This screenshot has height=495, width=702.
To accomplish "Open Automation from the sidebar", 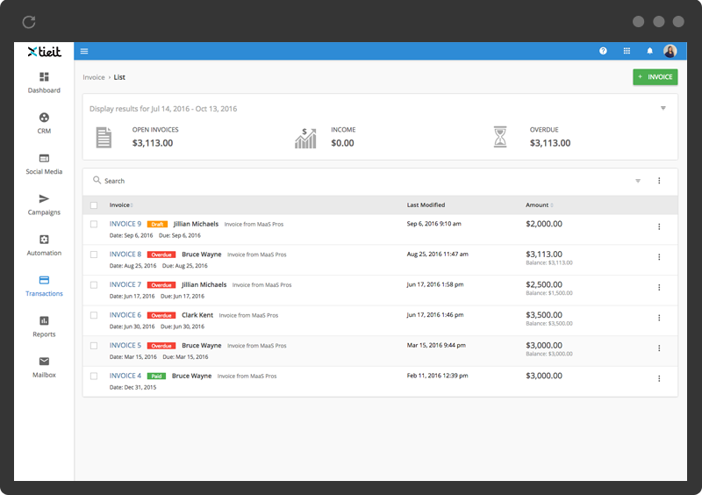I will click(x=44, y=240).
